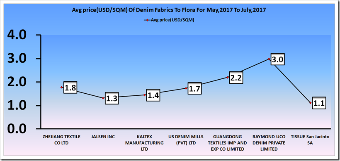The width and height of the screenshot is (340, 161).
Task: Click the red data marker for Kaltex Manufacturing
Action: tap(145, 95)
